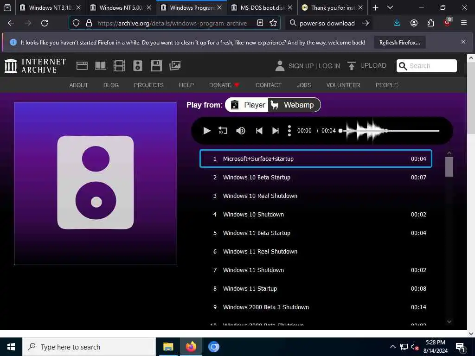Click Refresh Firefox button
Image resolution: width=475 pixels, height=356 pixels.
[399, 43]
